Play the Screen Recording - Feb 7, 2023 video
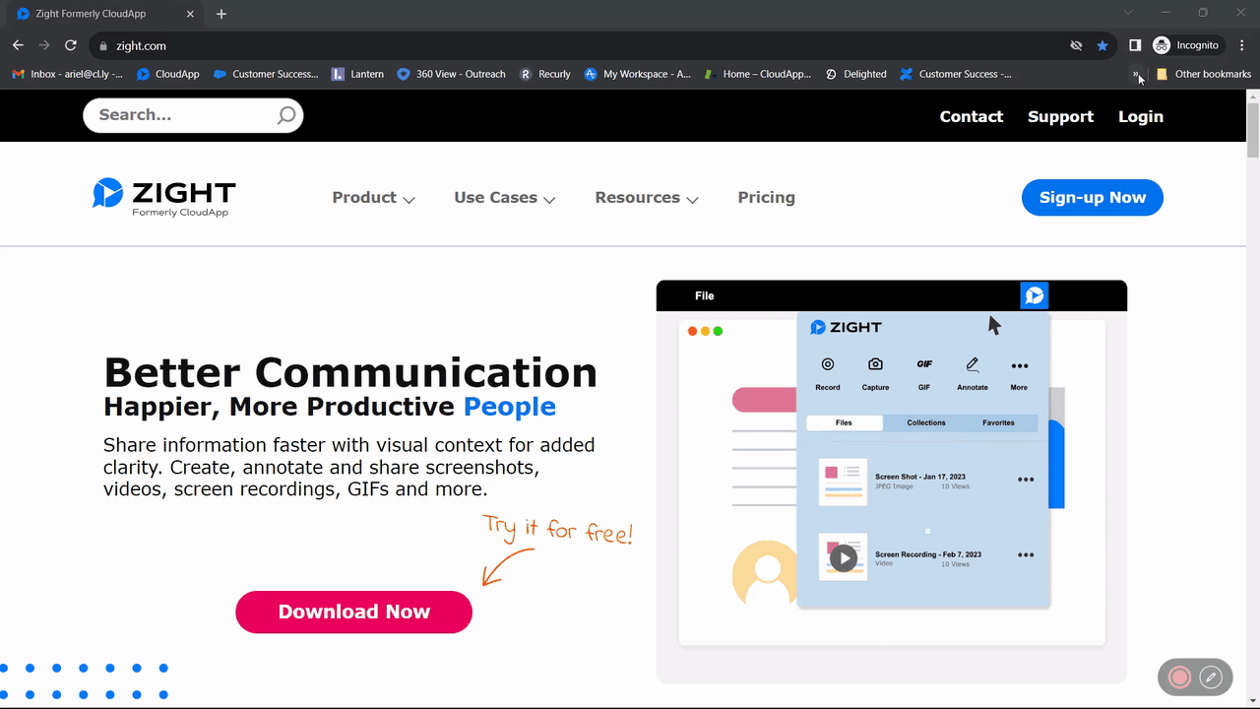The width and height of the screenshot is (1260, 709). tap(844, 558)
